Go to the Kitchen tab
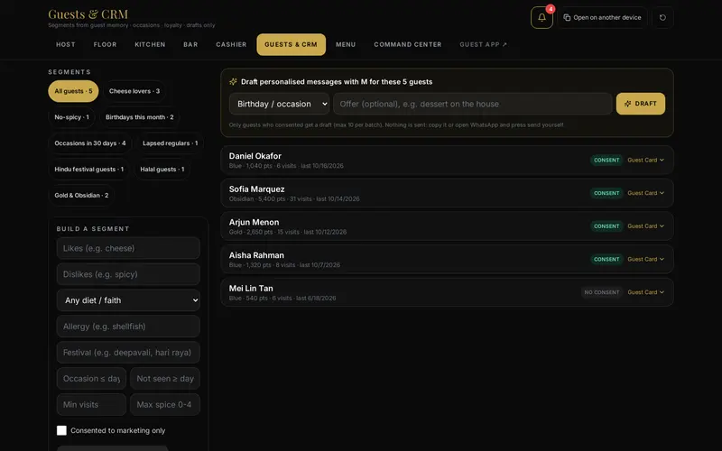Viewport: 722px width, 451px height. (x=150, y=44)
